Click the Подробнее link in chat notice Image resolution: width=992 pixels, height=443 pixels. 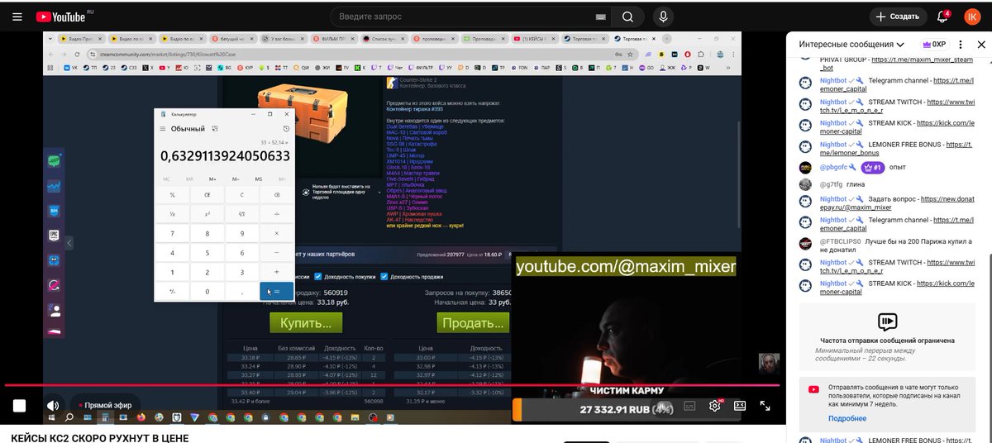(x=847, y=418)
